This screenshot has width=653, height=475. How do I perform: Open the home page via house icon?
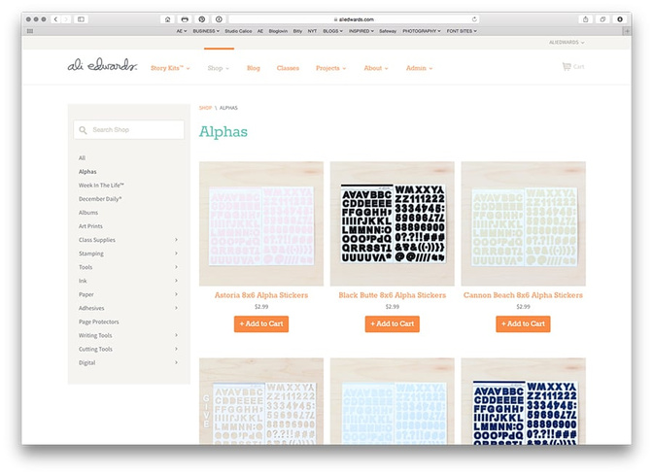coord(167,19)
